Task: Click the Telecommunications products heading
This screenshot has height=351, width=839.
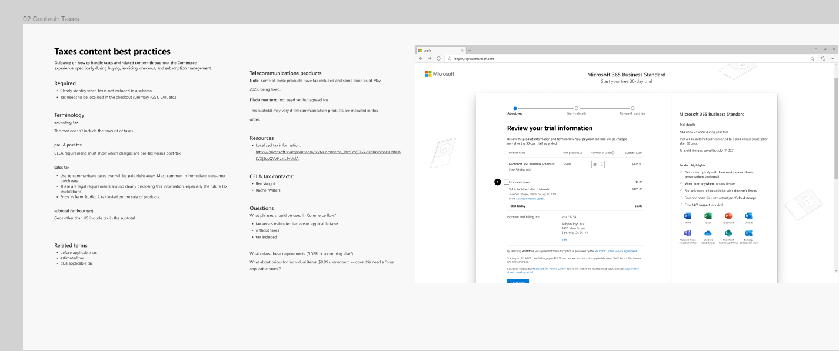Action: (x=285, y=73)
